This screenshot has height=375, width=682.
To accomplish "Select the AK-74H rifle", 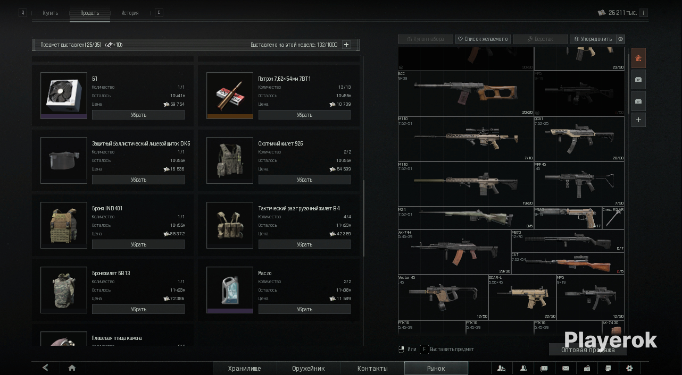I will (x=454, y=252).
